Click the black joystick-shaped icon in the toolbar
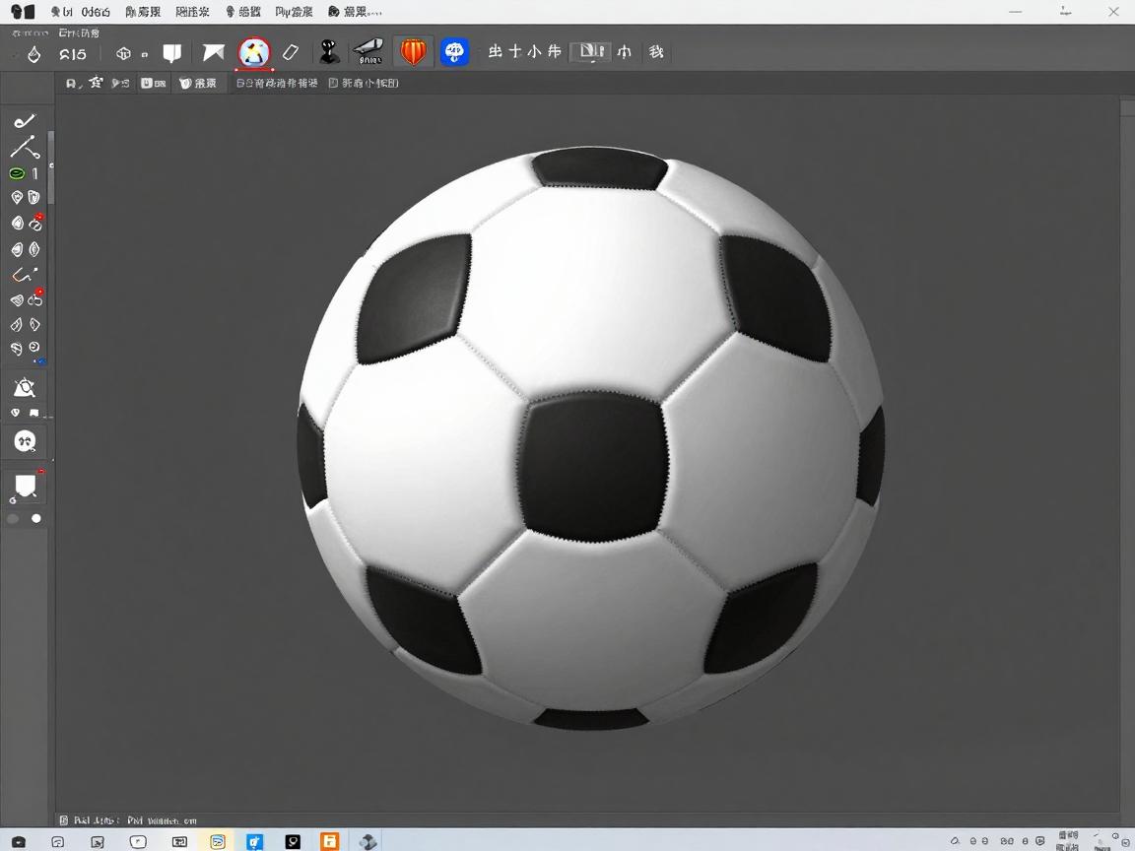1135x851 pixels. point(329,52)
